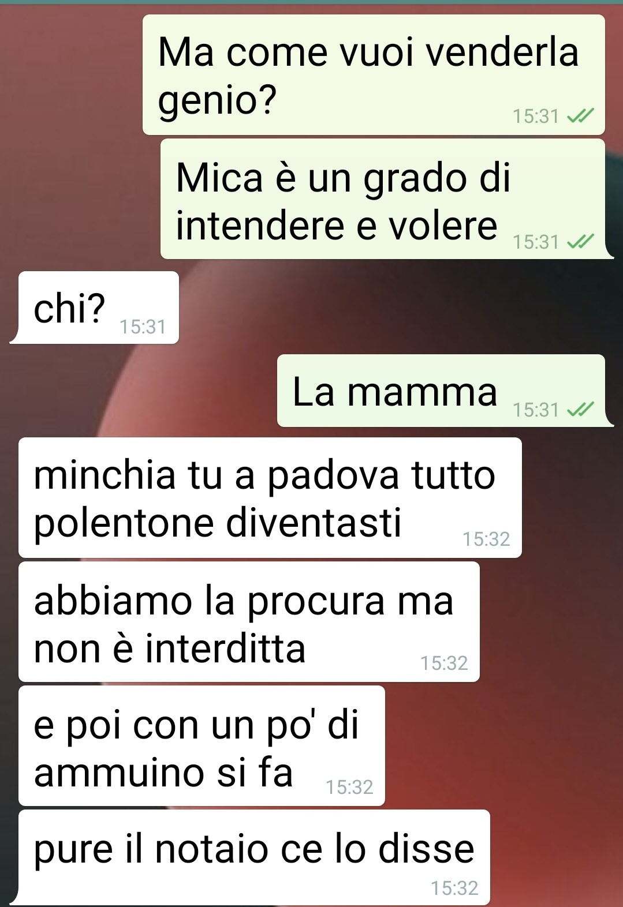Tap the 15:31 timestamp on 'La mamma' message
This screenshot has width=623, height=907.
536,410
